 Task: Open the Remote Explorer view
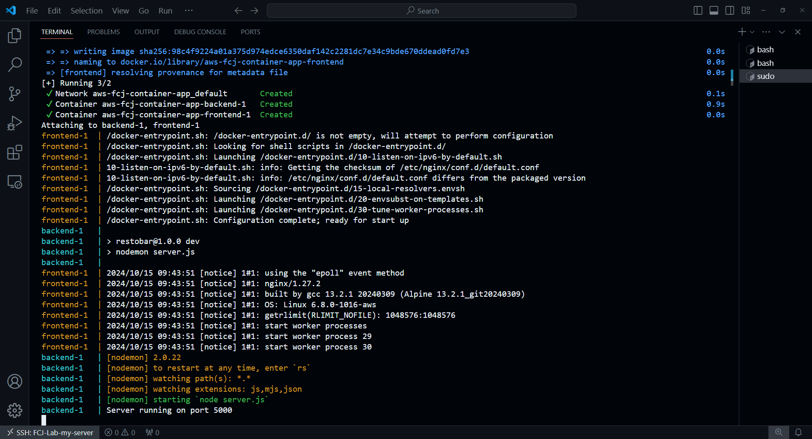tap(14, 182)
